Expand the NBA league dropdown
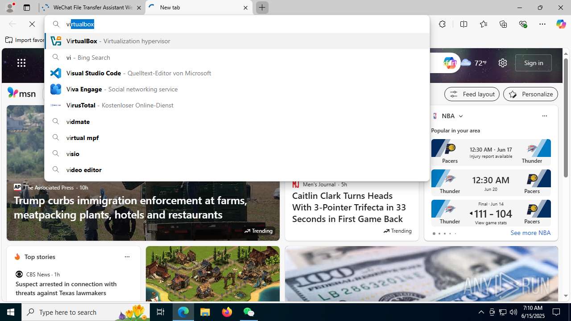The width and height of the screenshot is (571, 321). 461,116
